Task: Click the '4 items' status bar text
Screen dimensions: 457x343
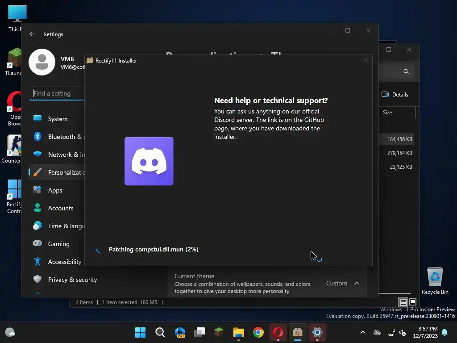Action: pyautogui.click(x=84, y=302)
